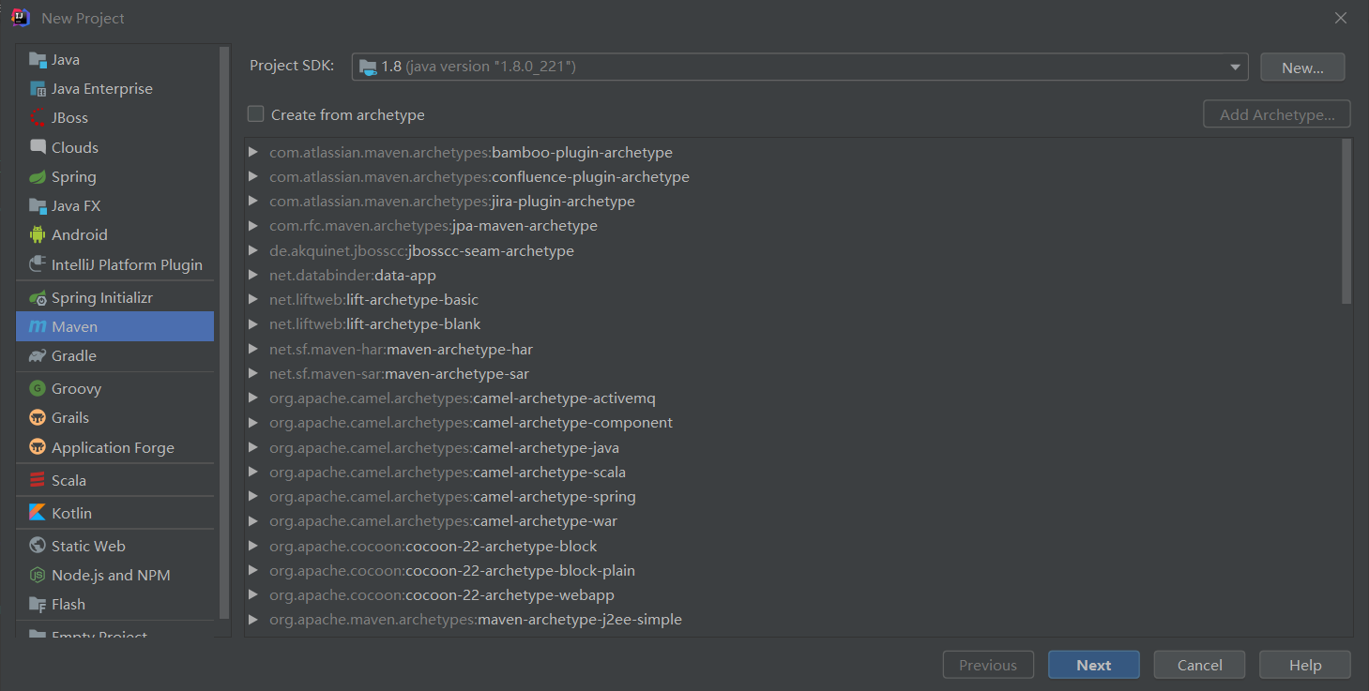
Task: Choose the Flash folder icon
Action: [x=38, y=605]
